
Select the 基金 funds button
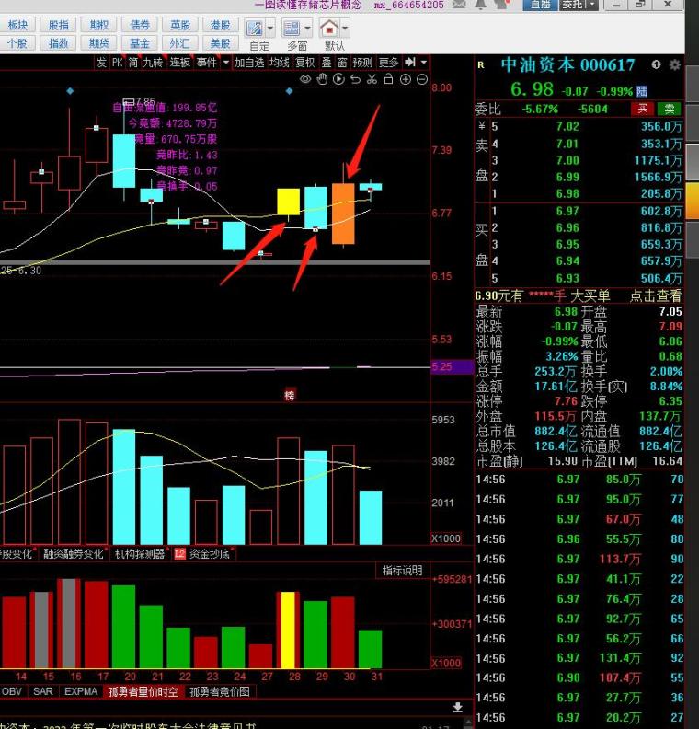139,43
